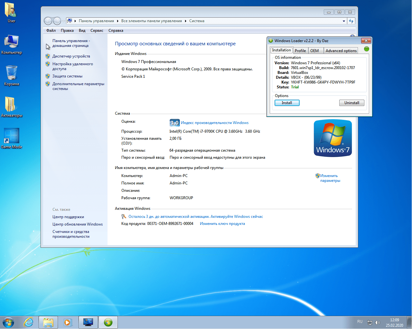Click the Admin-PC value beside Компьютер
This screenshot has height=329, width=412.
point(179,176)
